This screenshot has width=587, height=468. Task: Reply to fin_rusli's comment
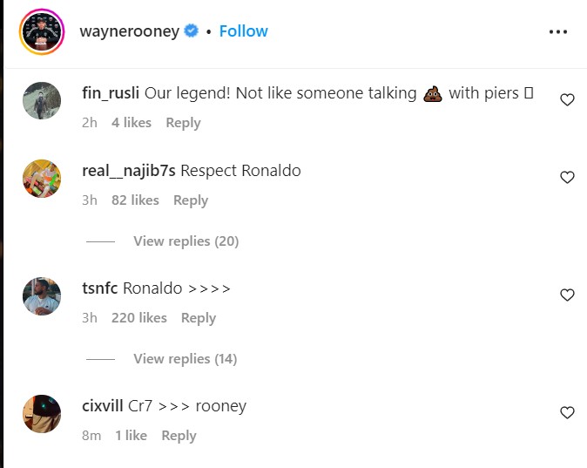[184, 123]
